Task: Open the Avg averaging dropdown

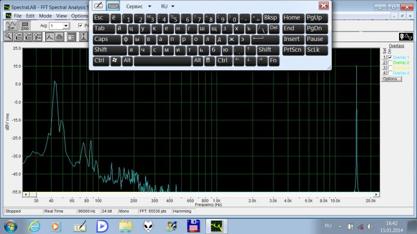Action: [x=66, y=26]
